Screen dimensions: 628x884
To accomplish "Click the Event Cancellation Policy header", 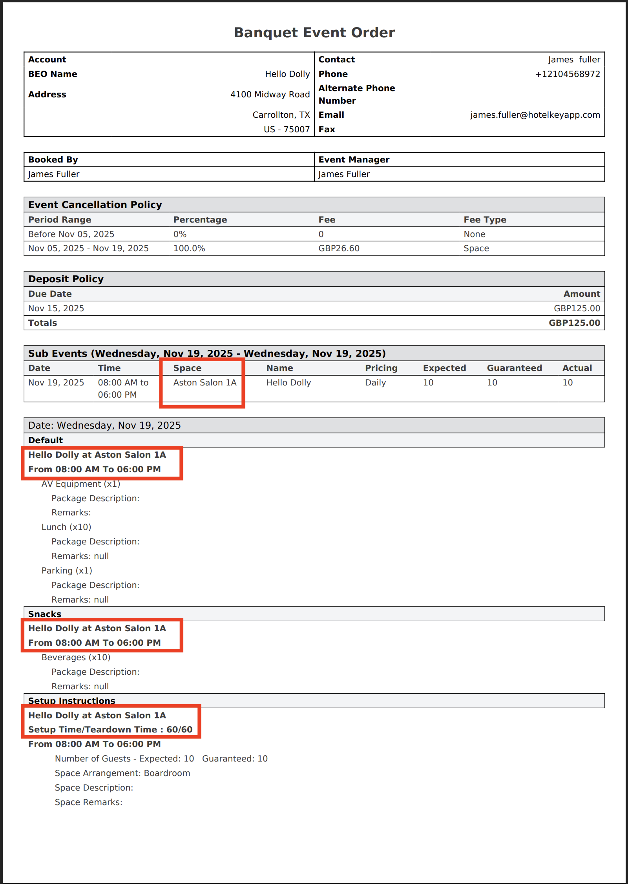I will coord(95,205).
